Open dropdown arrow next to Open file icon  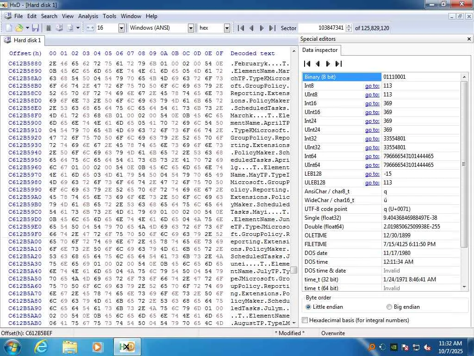tap(27, 28)
